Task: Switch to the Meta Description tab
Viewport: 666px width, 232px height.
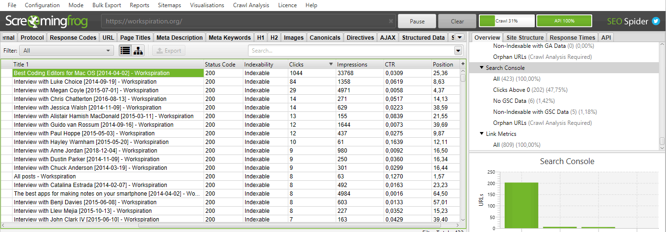Action: coord(180,37)
